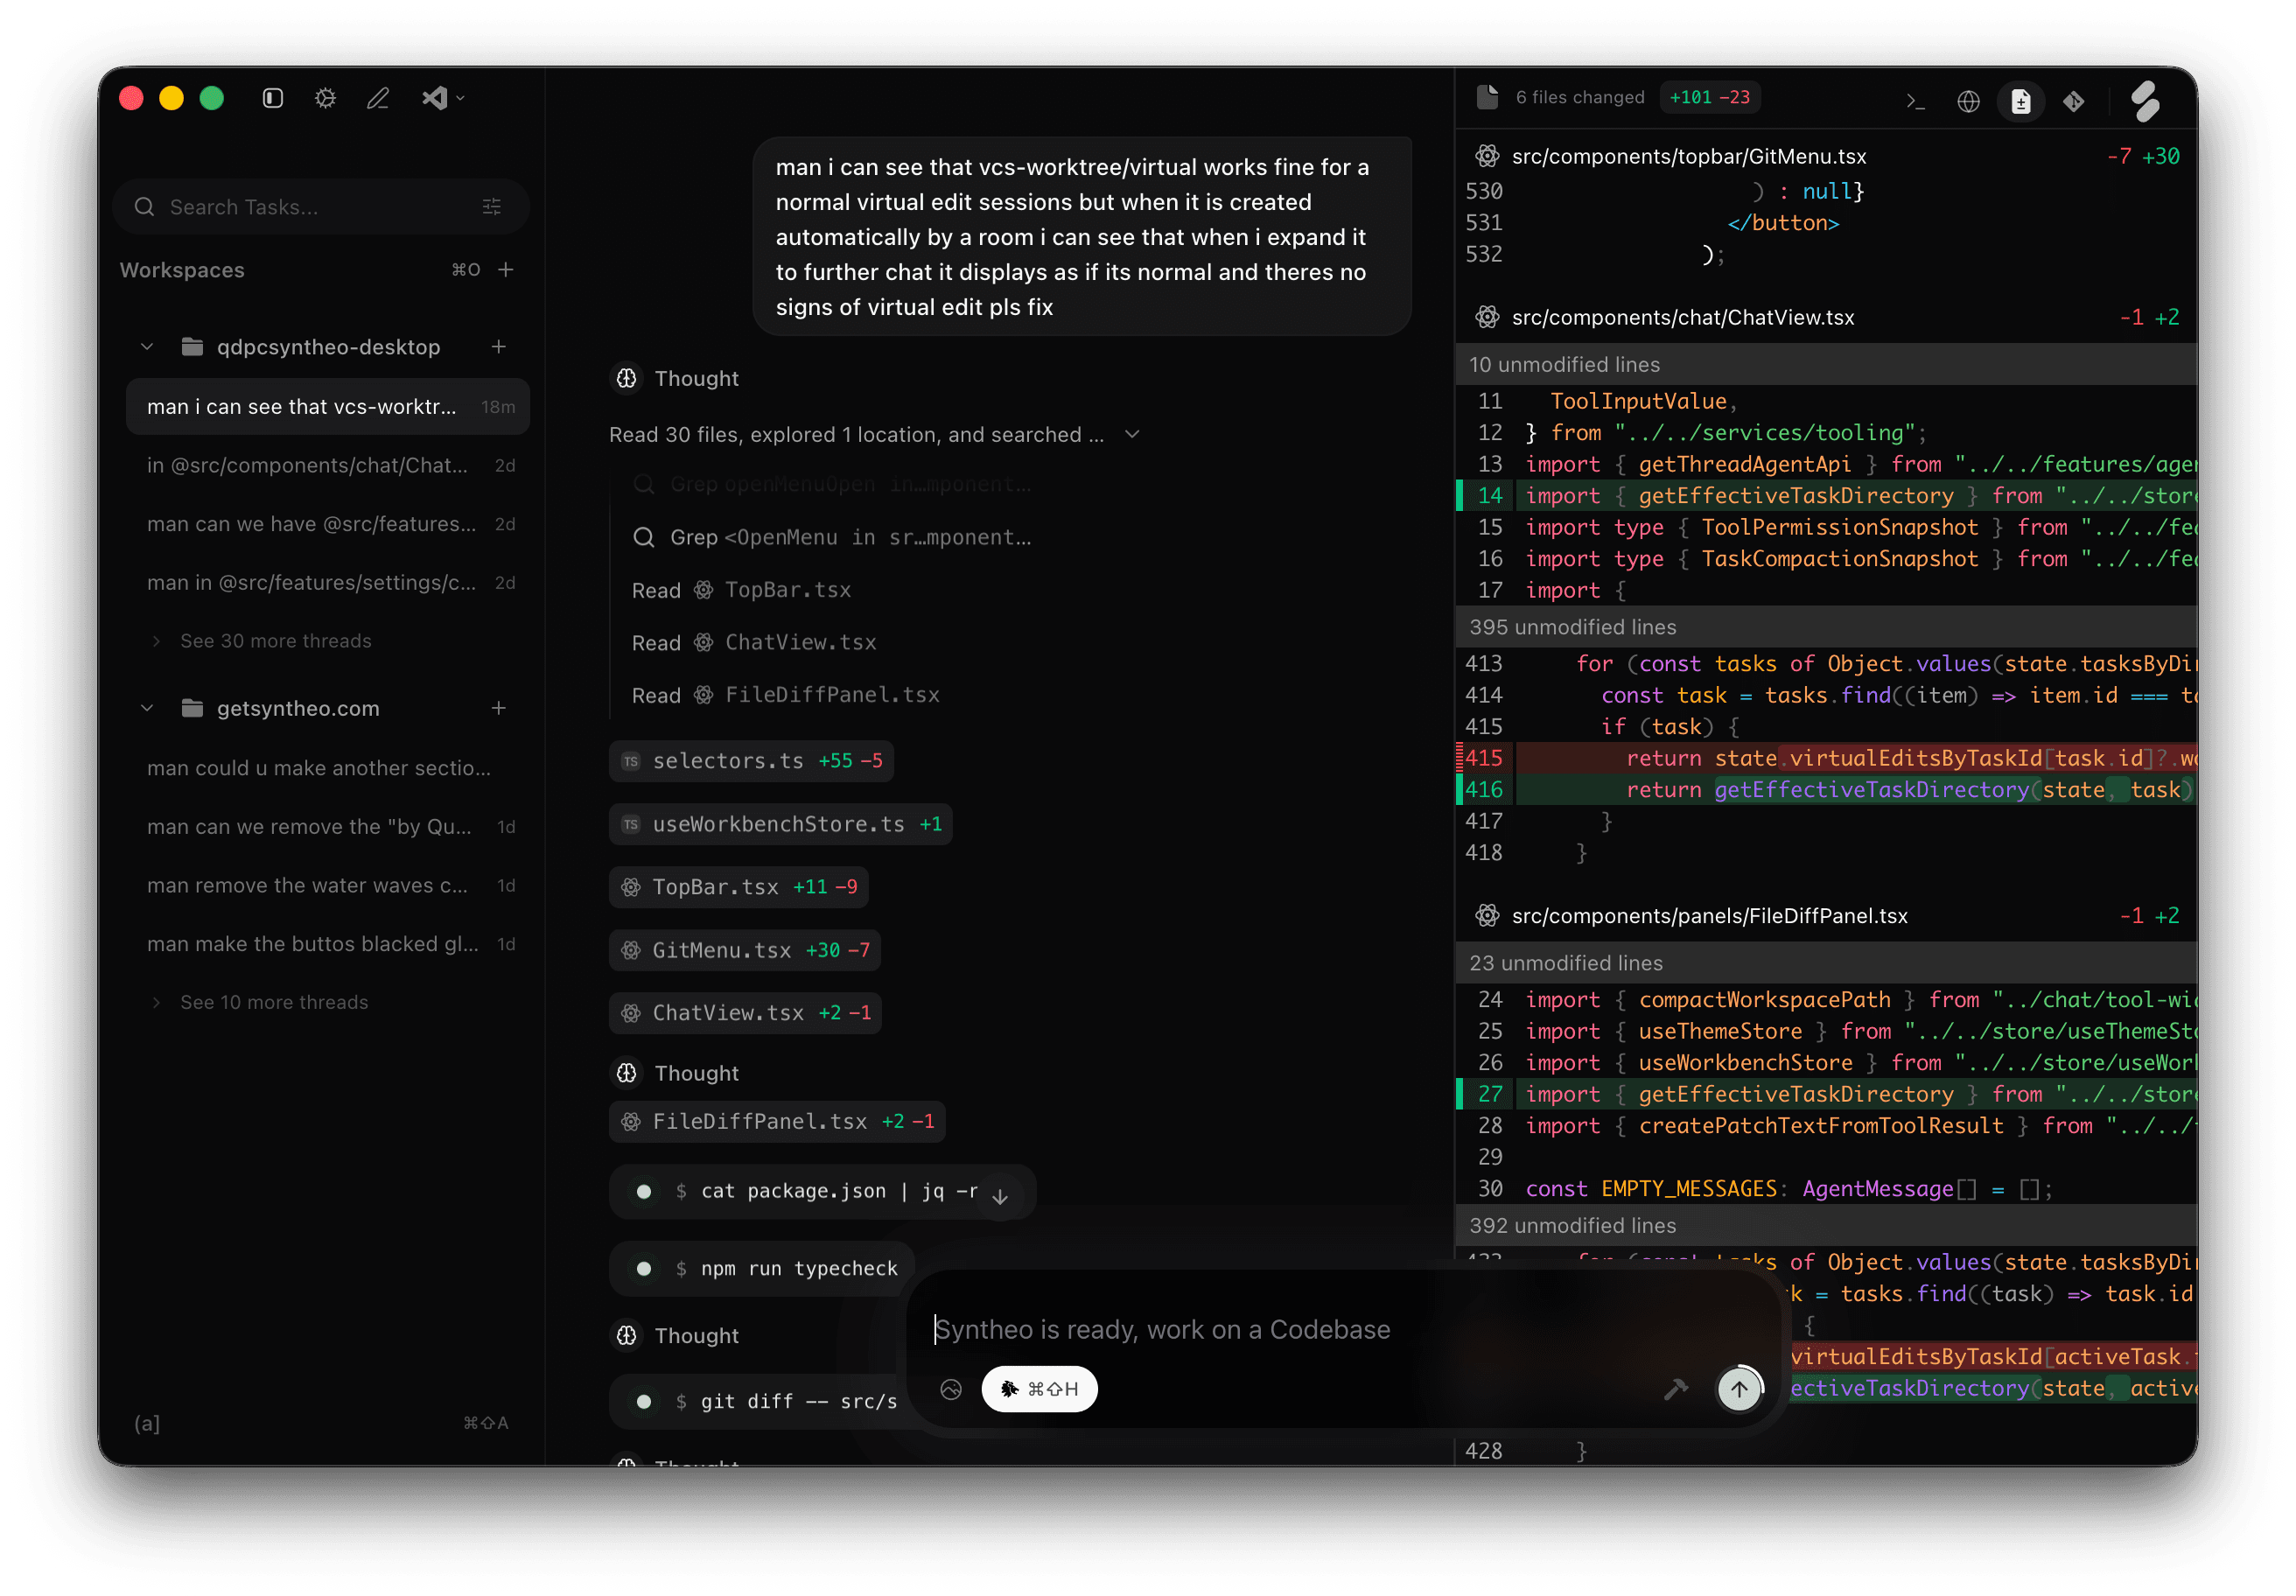Expand the 395 unmodified lines bar
This screenshot has height=1596, width=2296.
pos(1826,627)
